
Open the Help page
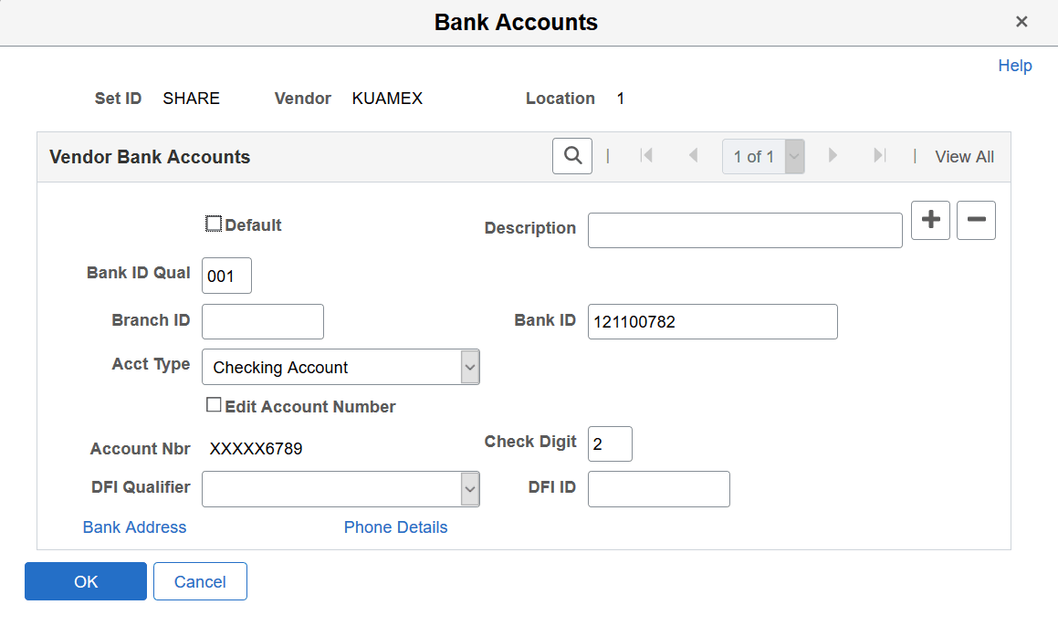[x=1015, y=65]
